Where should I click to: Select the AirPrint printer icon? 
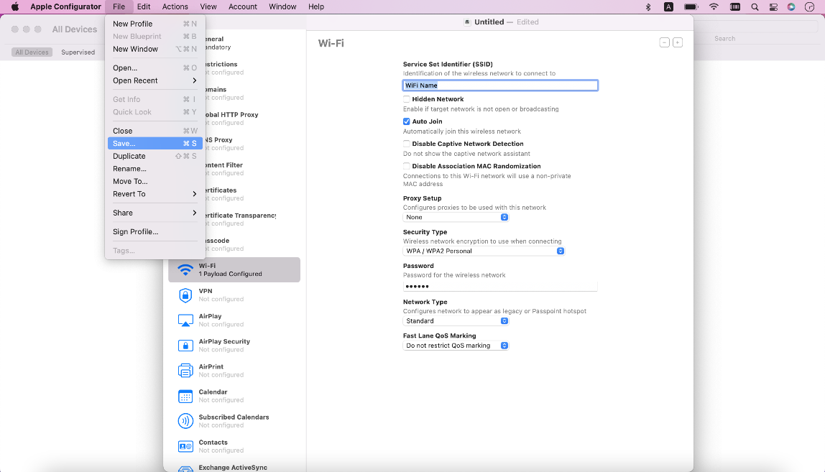pyautogui.click(x=185, y=371)
